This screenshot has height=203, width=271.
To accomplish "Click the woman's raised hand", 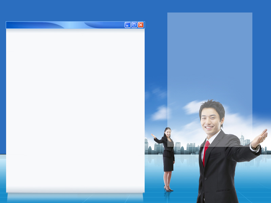I will pyautogui.click(x=153, y=136).
